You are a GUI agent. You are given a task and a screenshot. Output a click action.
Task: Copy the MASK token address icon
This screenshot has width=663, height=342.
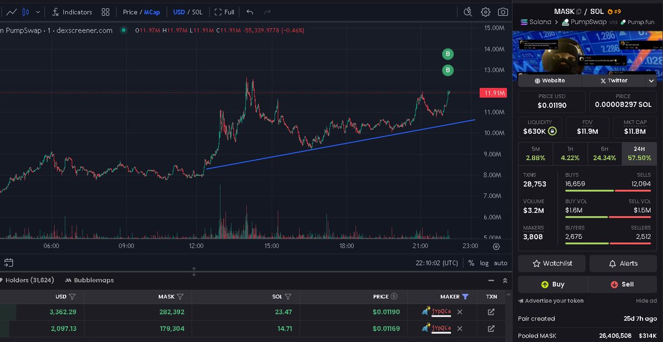tap(578, 12)
